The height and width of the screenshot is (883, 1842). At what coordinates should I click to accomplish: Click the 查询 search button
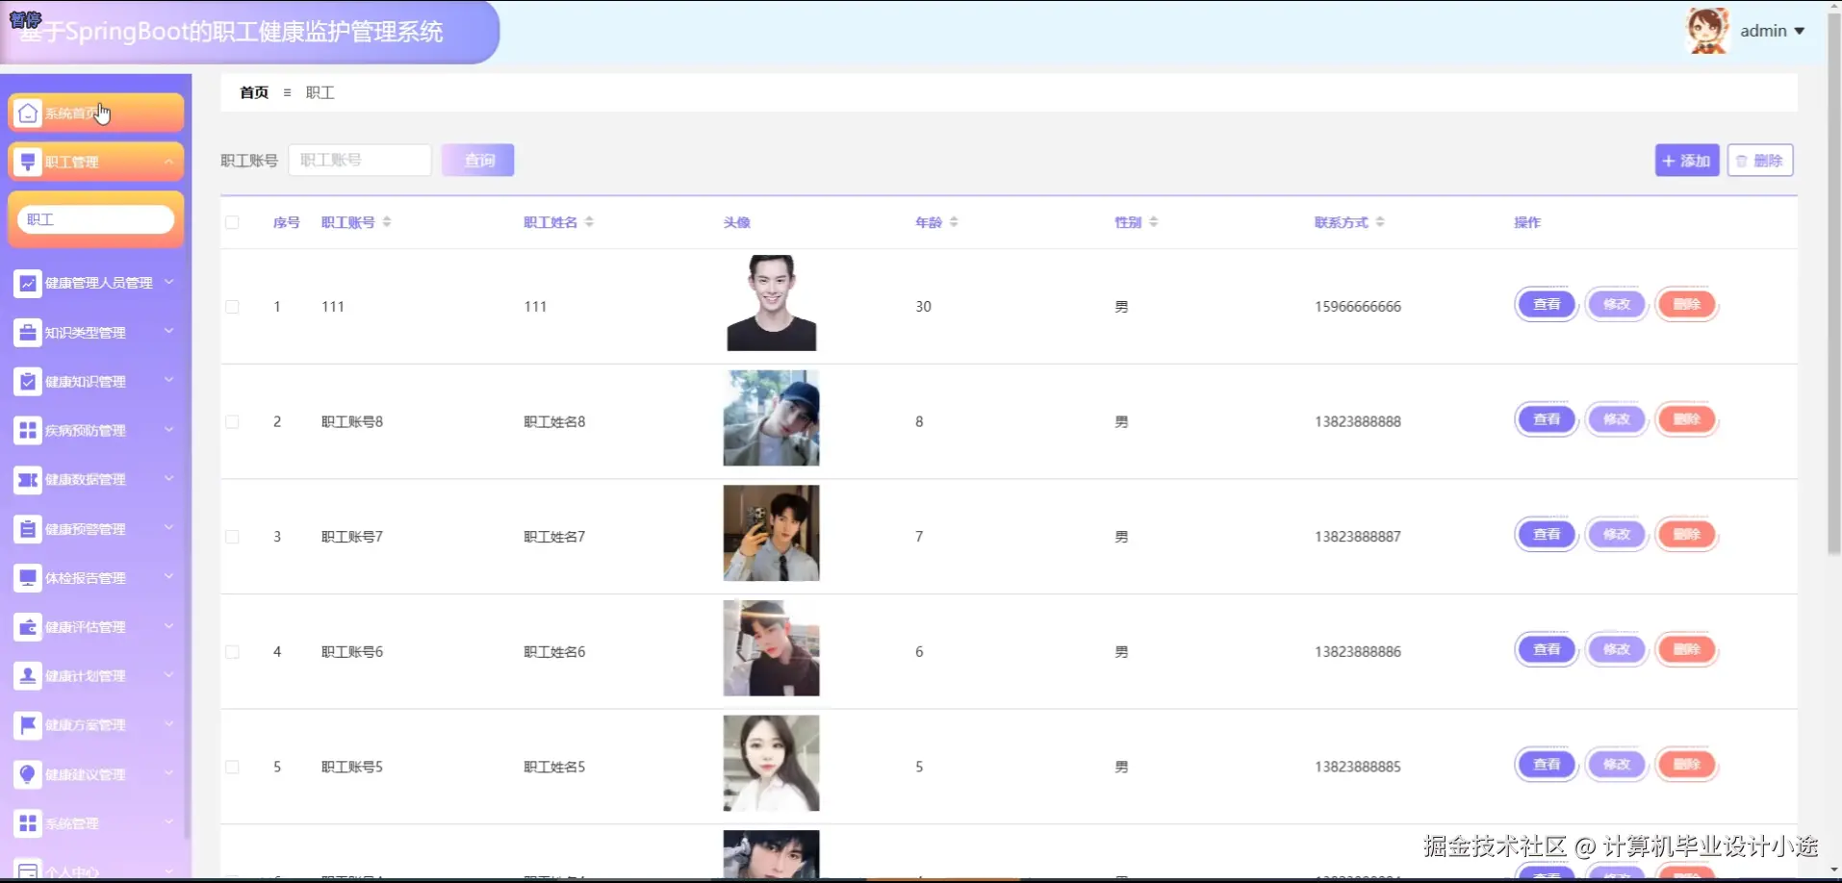pyautogui.click(x=478, y=161)
